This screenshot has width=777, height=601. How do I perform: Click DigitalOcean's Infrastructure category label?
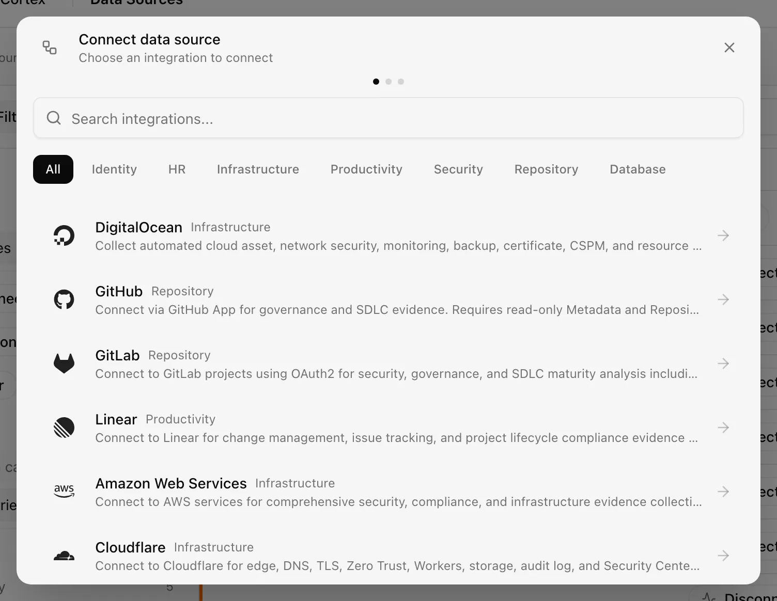[230, 227]
